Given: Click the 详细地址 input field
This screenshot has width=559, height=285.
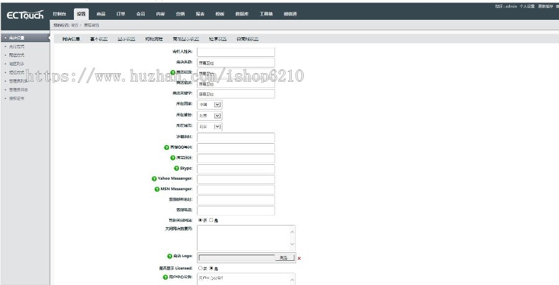Looking at the screenshot, I should [x=235, y=138].
